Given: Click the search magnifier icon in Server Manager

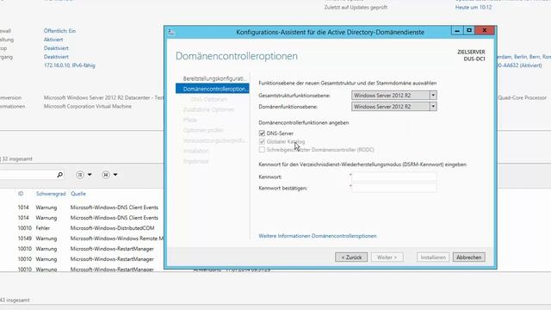Looking at the screenshot, I should [59, 175].
